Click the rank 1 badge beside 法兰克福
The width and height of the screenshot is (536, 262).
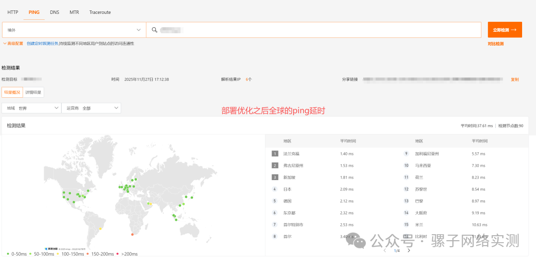[275, 154]
